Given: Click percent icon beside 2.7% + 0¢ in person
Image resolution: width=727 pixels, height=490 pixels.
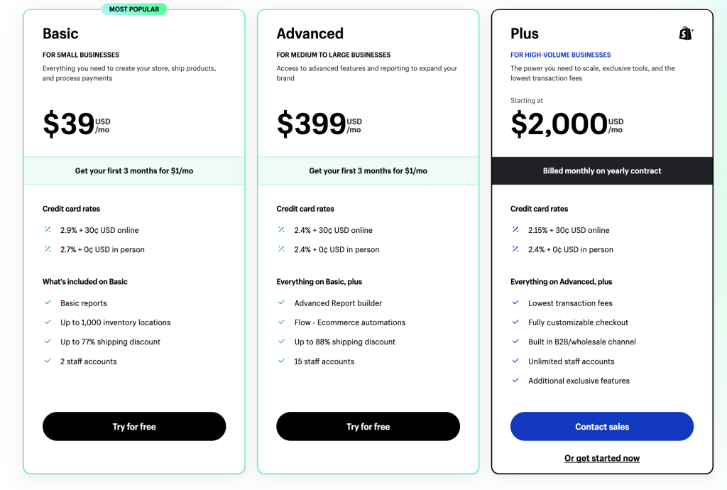Looking at the screenshot, I should [x=48, y=249].
